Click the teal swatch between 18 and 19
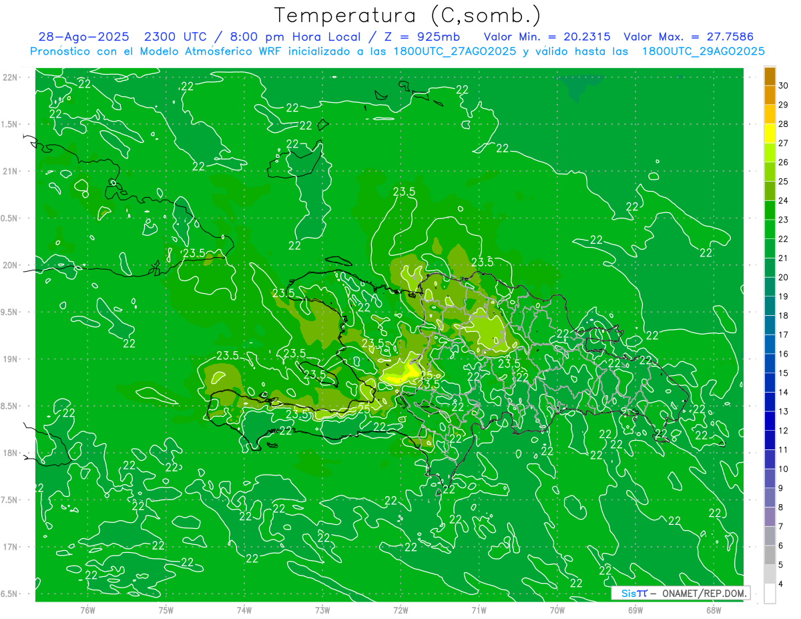 [770, 306]
